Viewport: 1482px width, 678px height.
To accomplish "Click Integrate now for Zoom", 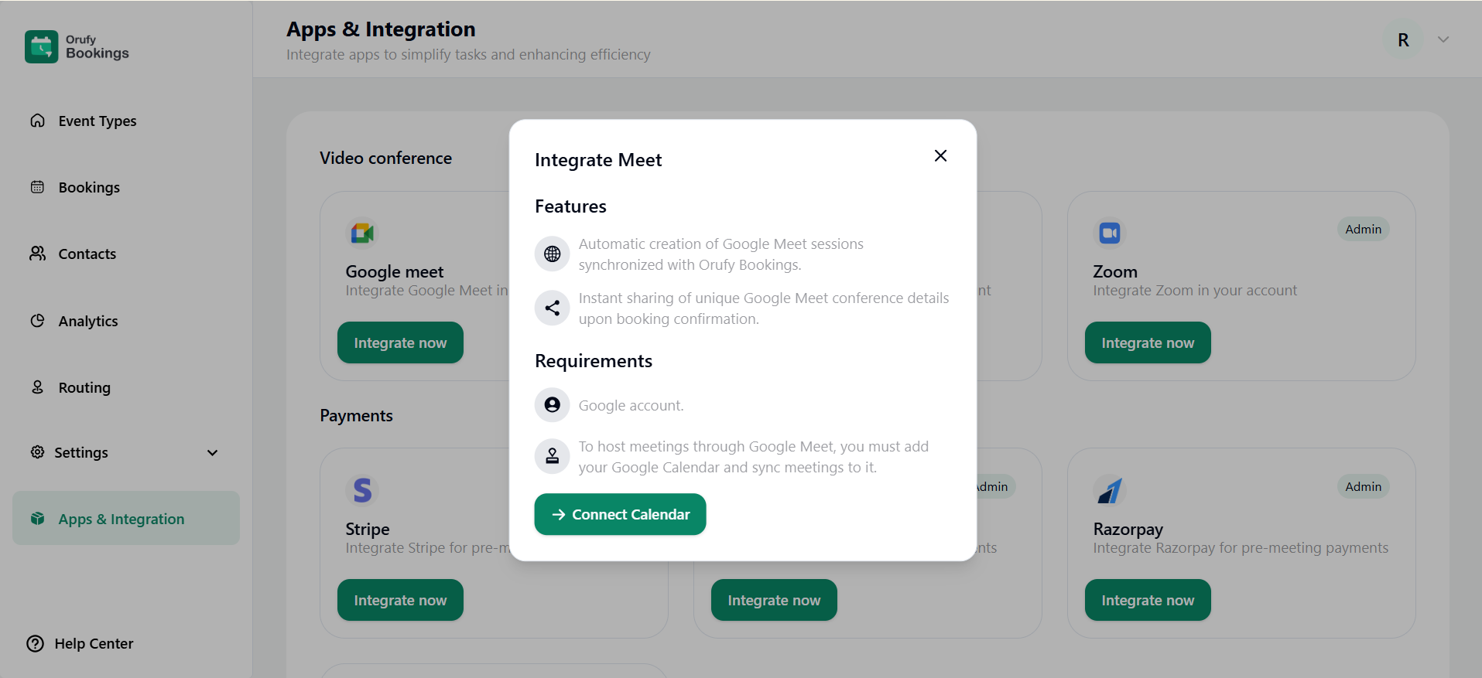I will click(x=1147, y=342).
